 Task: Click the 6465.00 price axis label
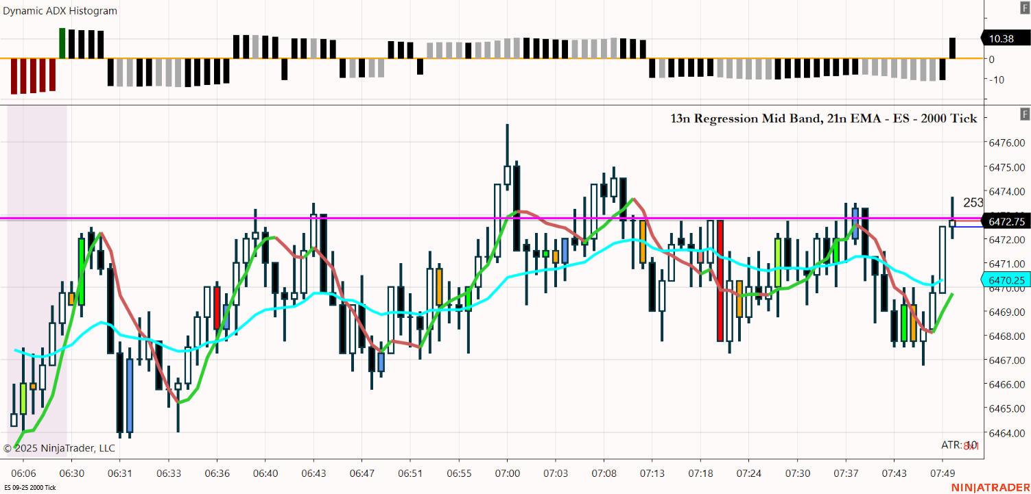click(1006, 408)
